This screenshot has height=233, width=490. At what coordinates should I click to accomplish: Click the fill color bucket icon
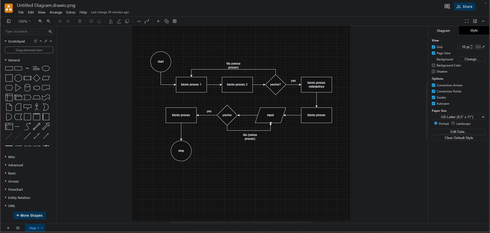[111, 21]
